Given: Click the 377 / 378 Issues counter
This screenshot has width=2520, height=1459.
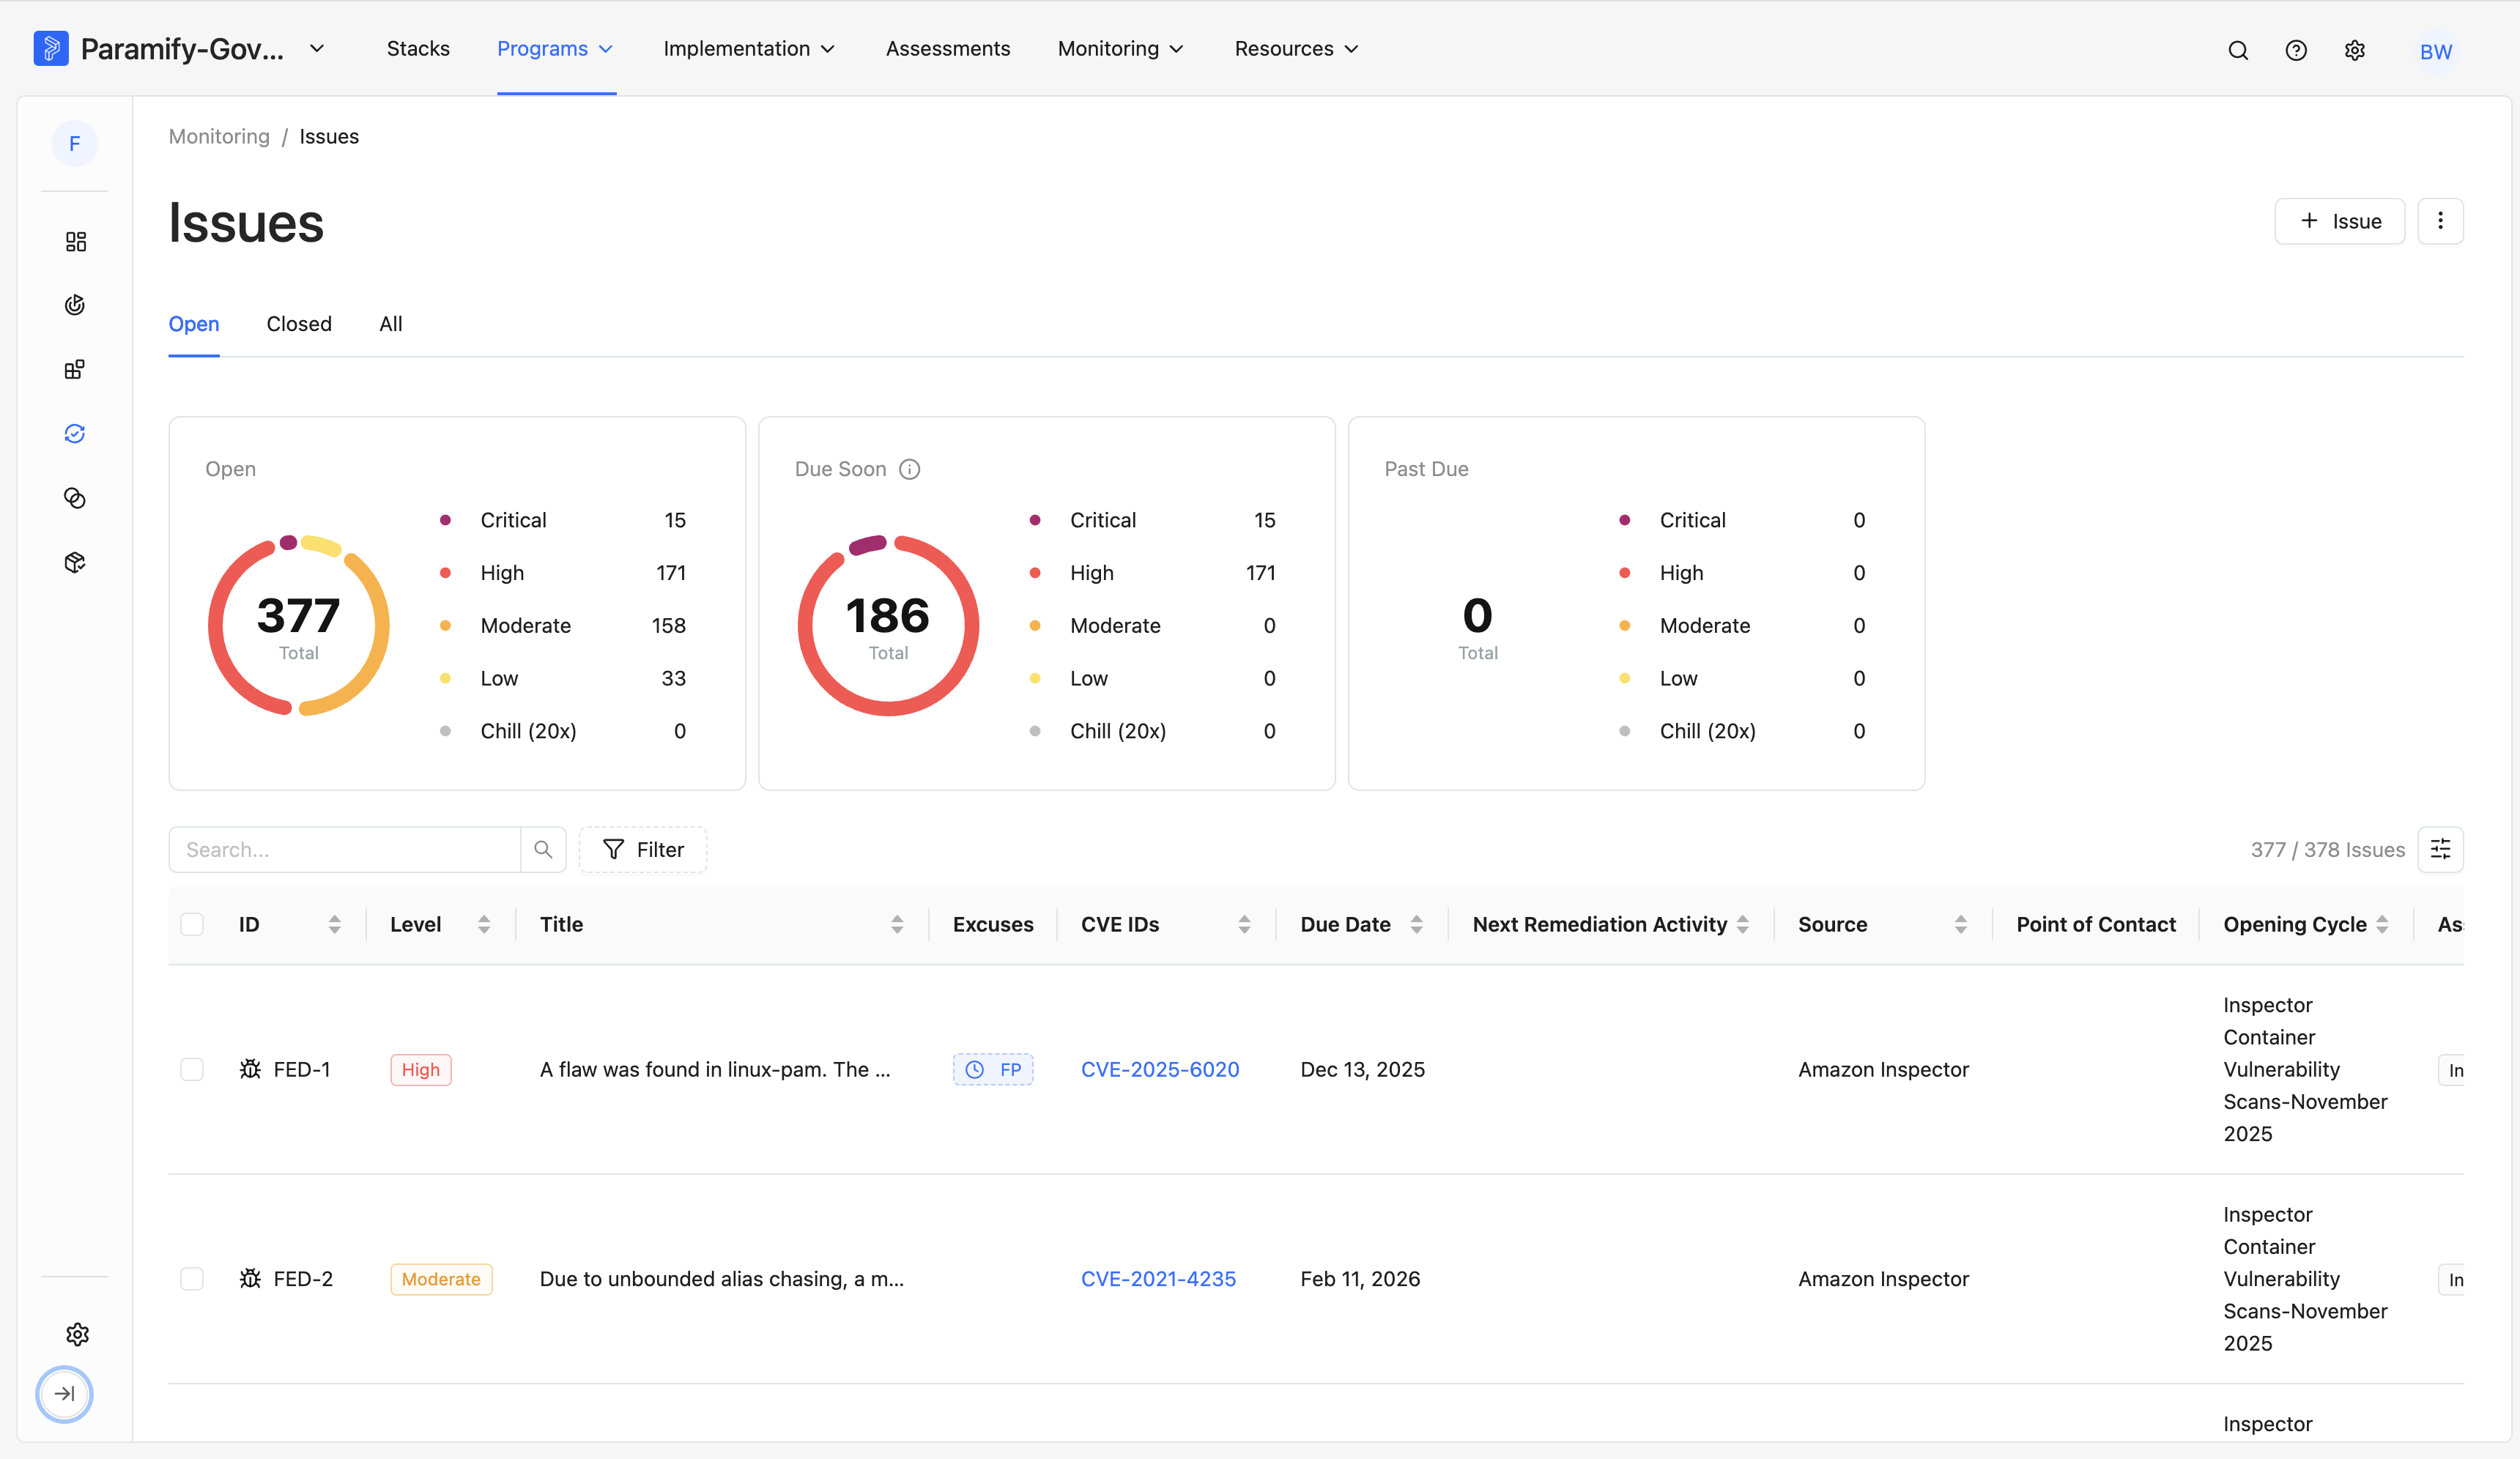Looking at the screenshot, I should pos(2327,849).
